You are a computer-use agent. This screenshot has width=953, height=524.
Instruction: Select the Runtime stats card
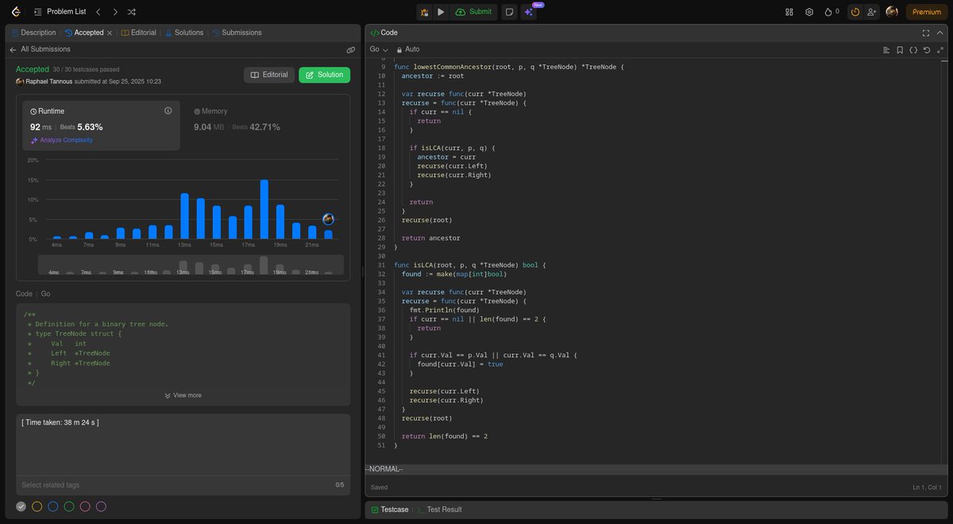101,126
